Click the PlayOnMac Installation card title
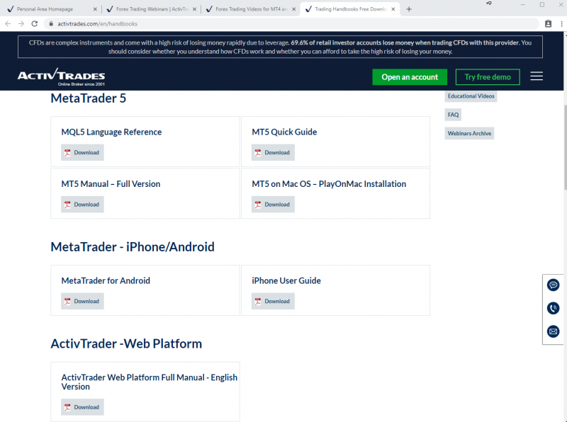This screenshot has height=422, width=567. [329, 184]
